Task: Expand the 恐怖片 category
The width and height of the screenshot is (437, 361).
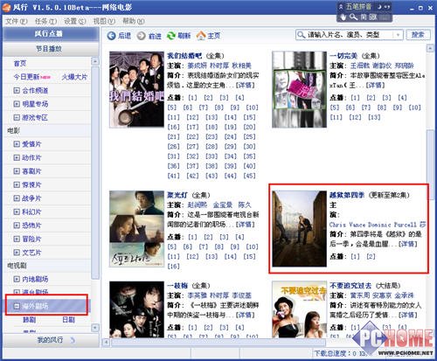Action: [17, 226]
